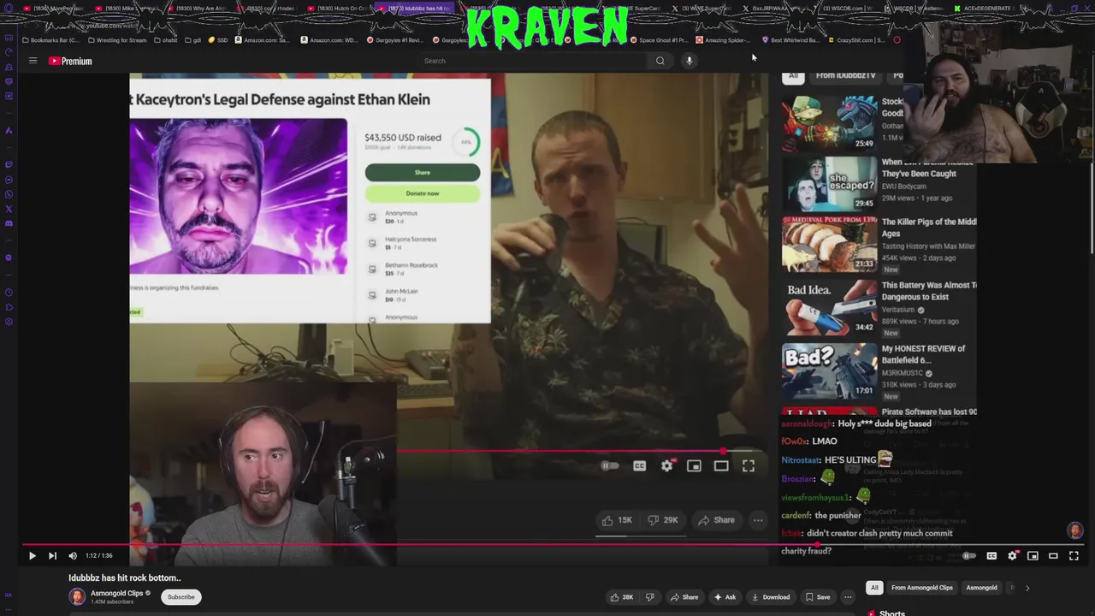
Task: Open the 'she escaped?' video thumbnail
Action: point(829,184)
